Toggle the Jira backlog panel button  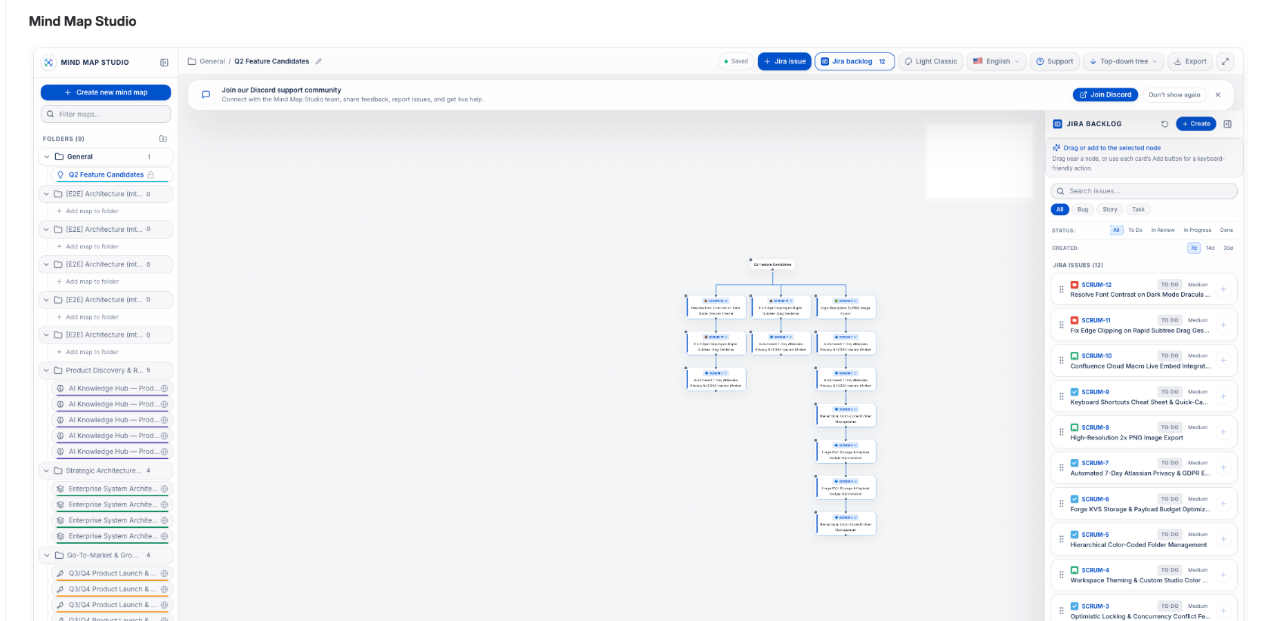click(854, 61)
